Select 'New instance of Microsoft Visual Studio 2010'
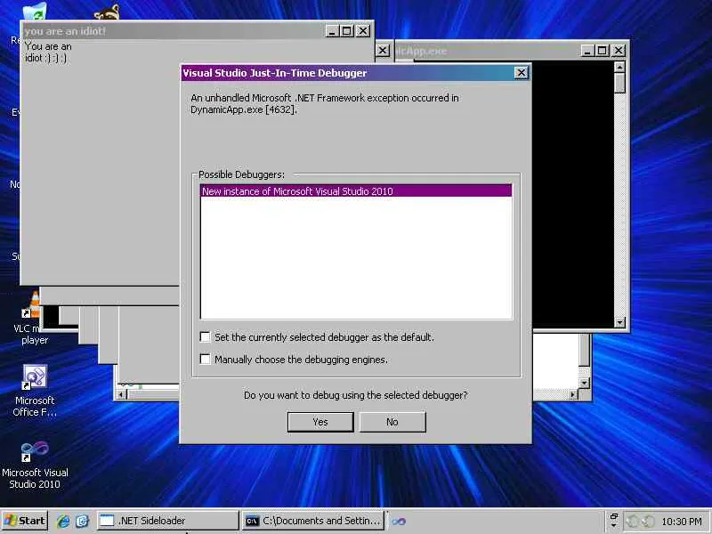Image resolution: width=712 pixels, height=534 pixels. tap(356, 191)
